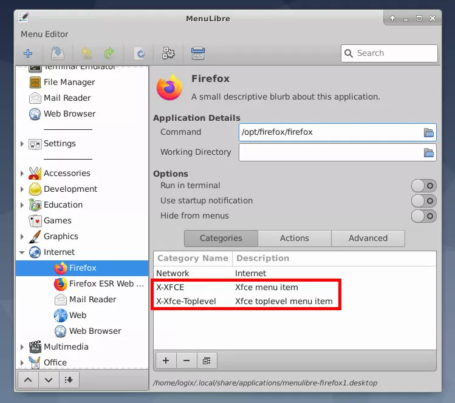455x403 pixels.
Task: Click the Add new launcher plus icon
Action: tap(28, 53)
